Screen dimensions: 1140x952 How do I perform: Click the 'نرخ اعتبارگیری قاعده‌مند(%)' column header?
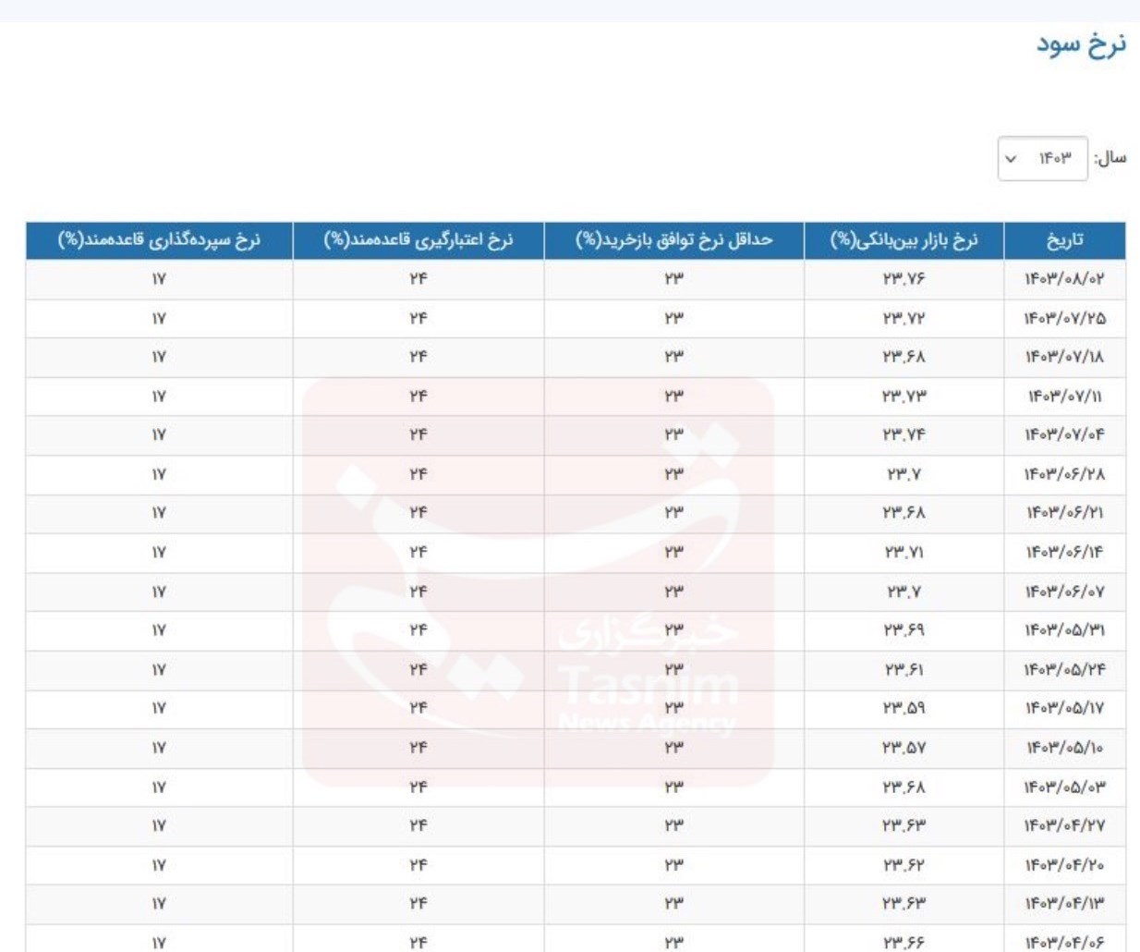[x=418, y=240]
